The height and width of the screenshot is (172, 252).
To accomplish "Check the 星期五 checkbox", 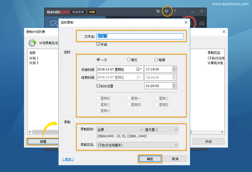I will pos(157,104).
